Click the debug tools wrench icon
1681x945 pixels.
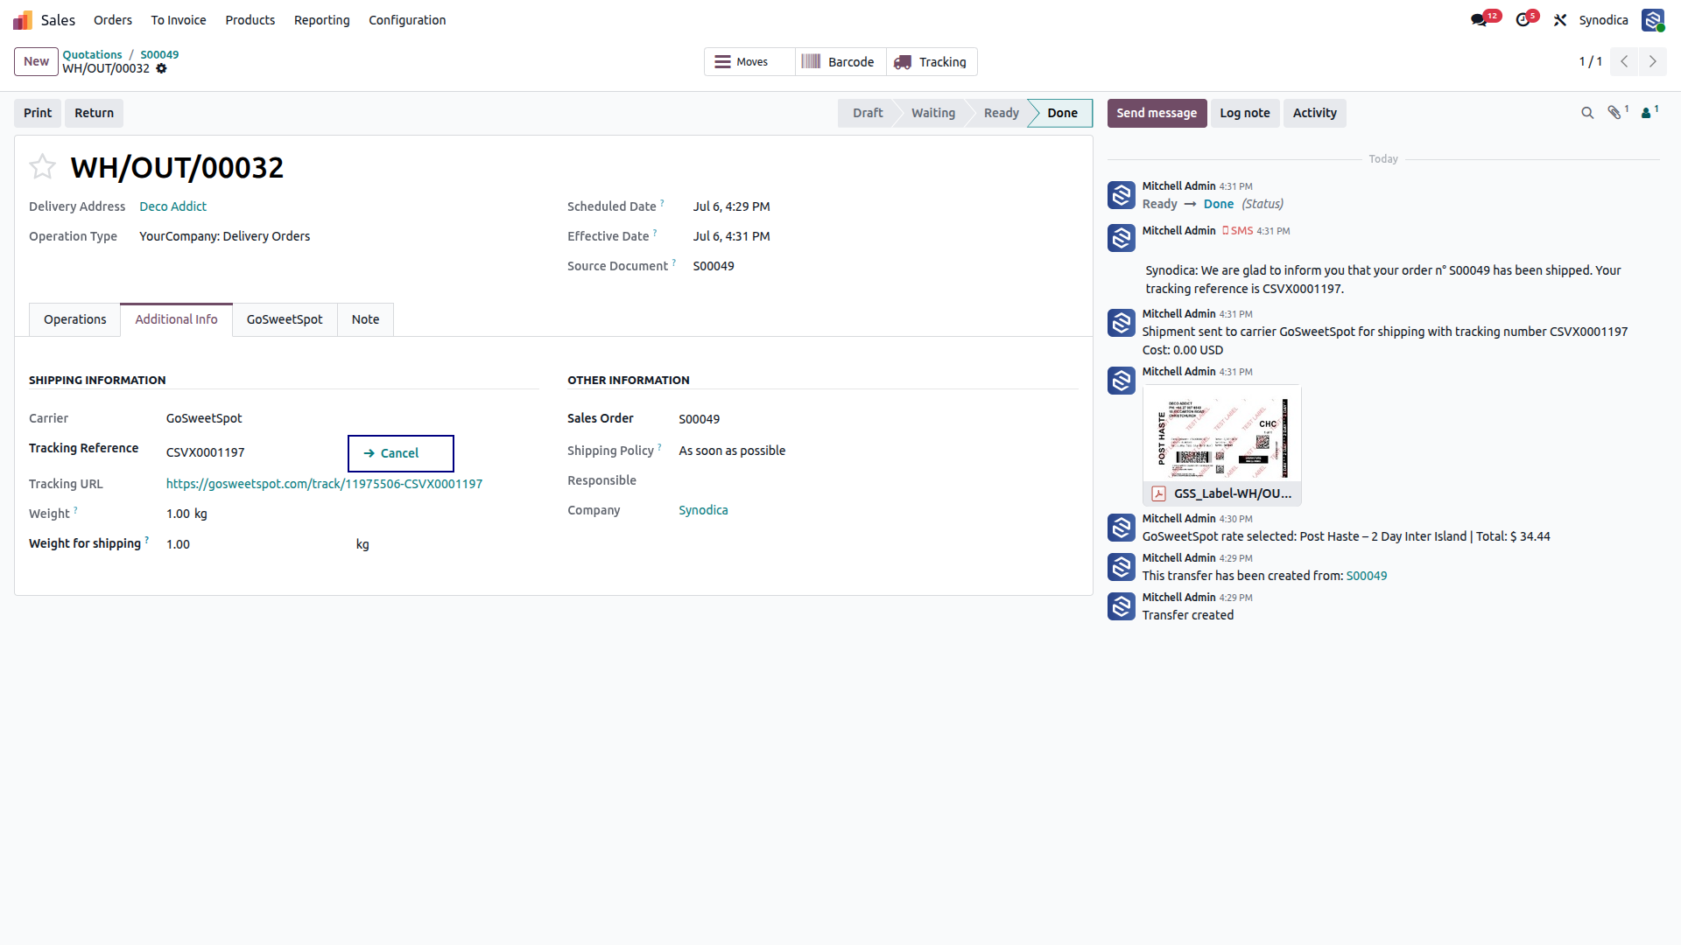click(x=1560, y=20)
